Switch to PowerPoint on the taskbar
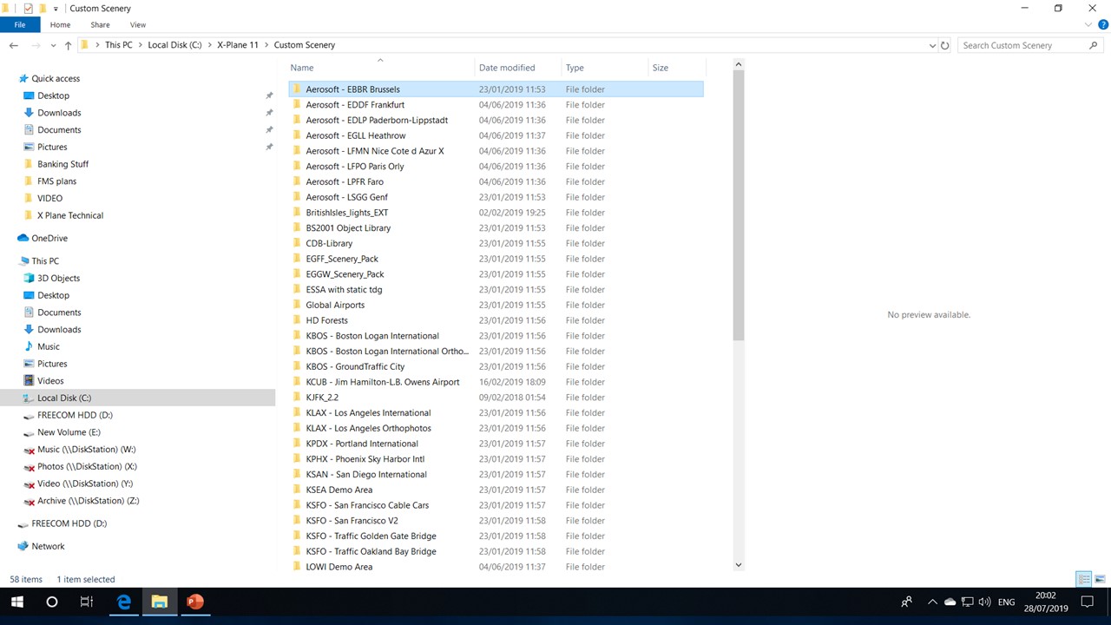 click(195, 602)
